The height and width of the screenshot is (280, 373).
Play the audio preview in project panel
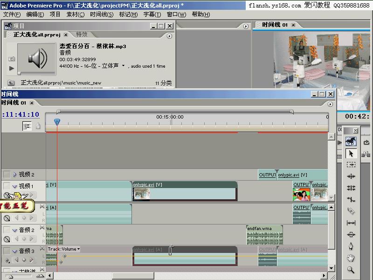click(11, 68)
